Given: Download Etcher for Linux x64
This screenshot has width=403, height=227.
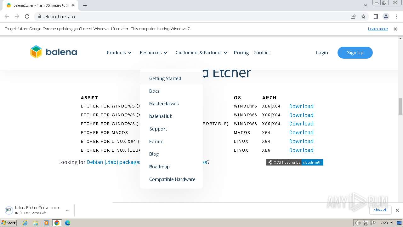Looking at the screenshot, I should tap(301, 141).
